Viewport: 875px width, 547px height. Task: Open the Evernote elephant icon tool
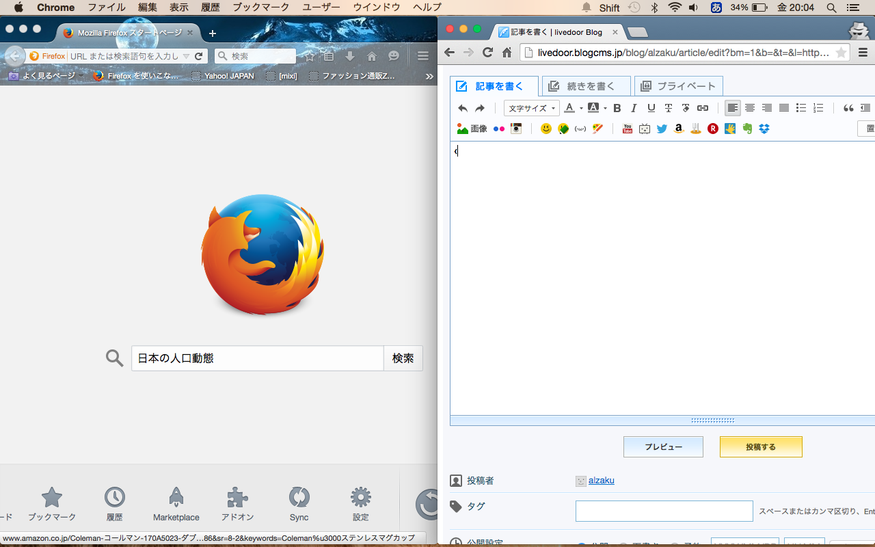pyautogui.click(x=747, y=129)
